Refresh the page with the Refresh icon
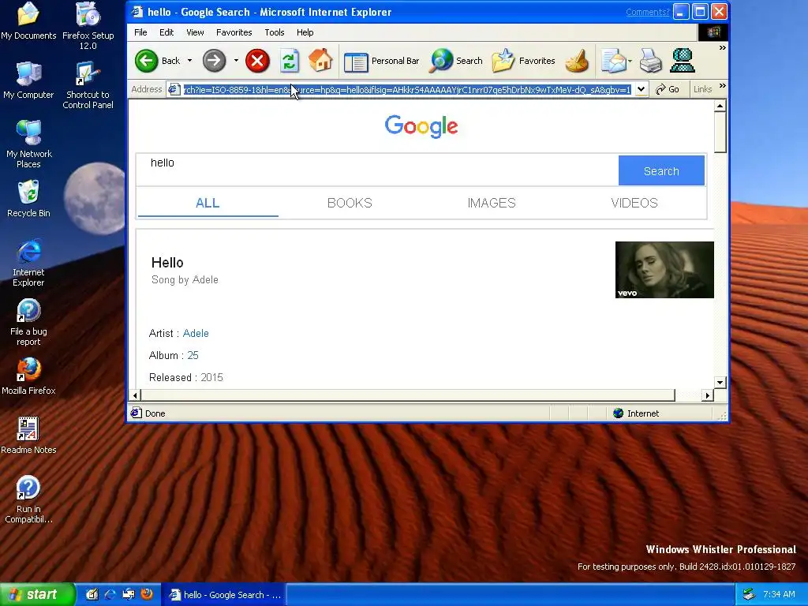808x606 pixels. click(289, 61)
